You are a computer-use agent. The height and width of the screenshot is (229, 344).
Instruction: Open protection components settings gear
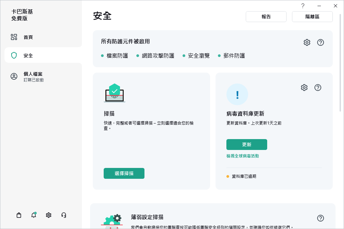307,42
